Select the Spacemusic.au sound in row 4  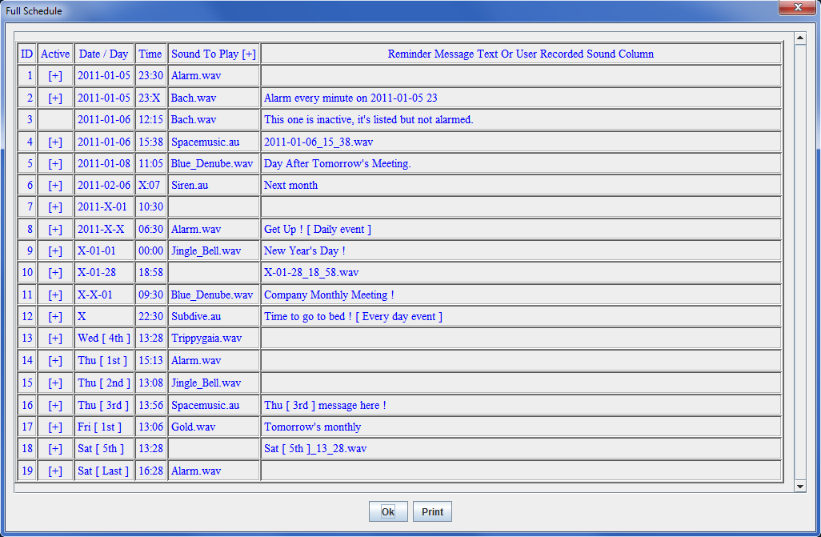click(205, 142)
